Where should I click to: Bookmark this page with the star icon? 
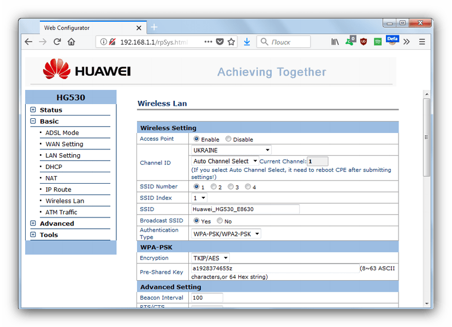(x=231, y=42)
